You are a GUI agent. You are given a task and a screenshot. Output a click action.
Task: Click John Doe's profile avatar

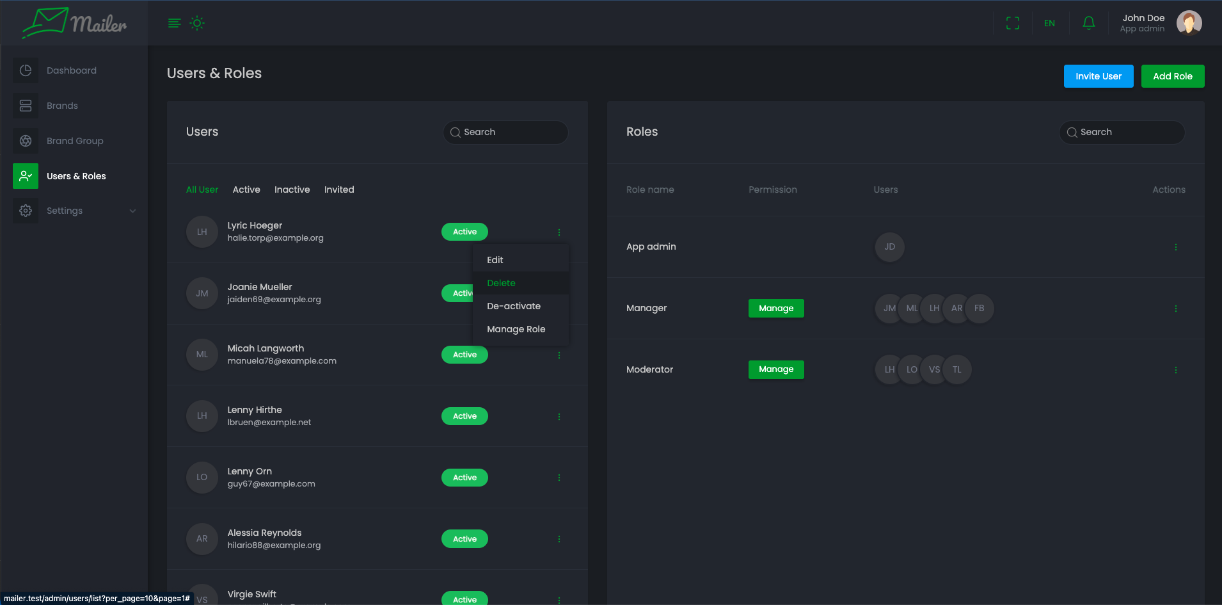pos(1189,23)
